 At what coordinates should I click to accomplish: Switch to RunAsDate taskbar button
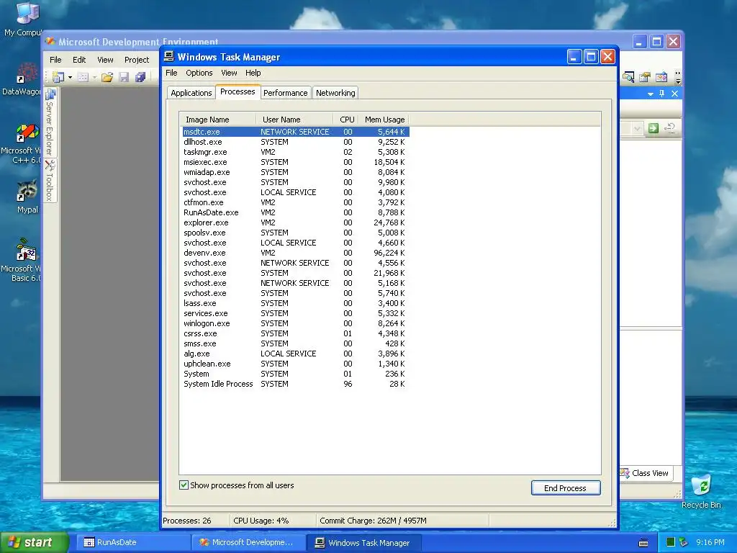point(133,543)
